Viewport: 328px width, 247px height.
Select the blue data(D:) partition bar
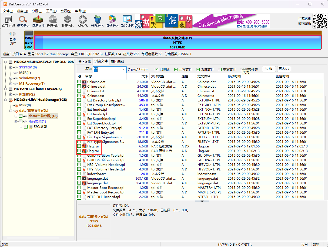point(177,43)
